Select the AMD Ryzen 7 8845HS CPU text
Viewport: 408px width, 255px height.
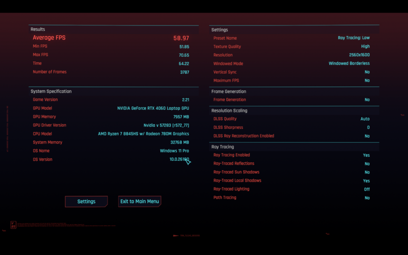coord(143,134)
